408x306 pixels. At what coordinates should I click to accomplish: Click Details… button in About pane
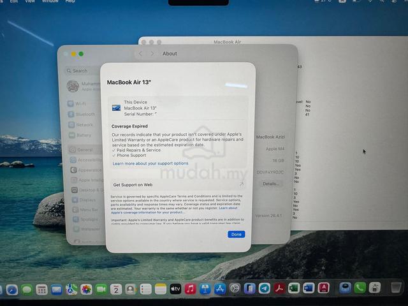click(270, 184)
